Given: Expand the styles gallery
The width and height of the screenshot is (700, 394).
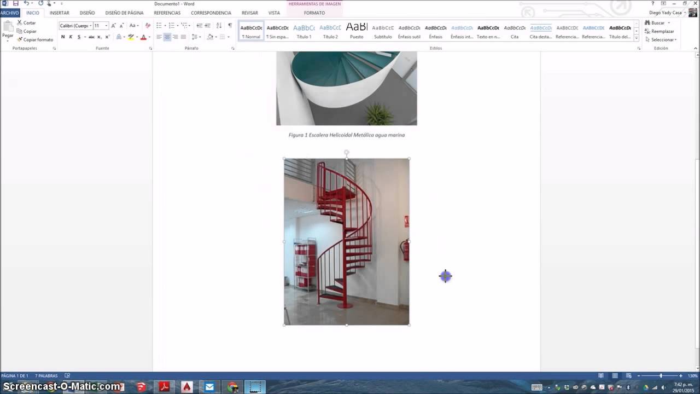Looking at the screenshot, I should click(637, 38).
